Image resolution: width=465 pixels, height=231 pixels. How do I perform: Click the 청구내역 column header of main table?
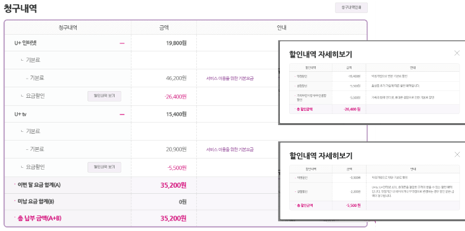click(68, 28)
